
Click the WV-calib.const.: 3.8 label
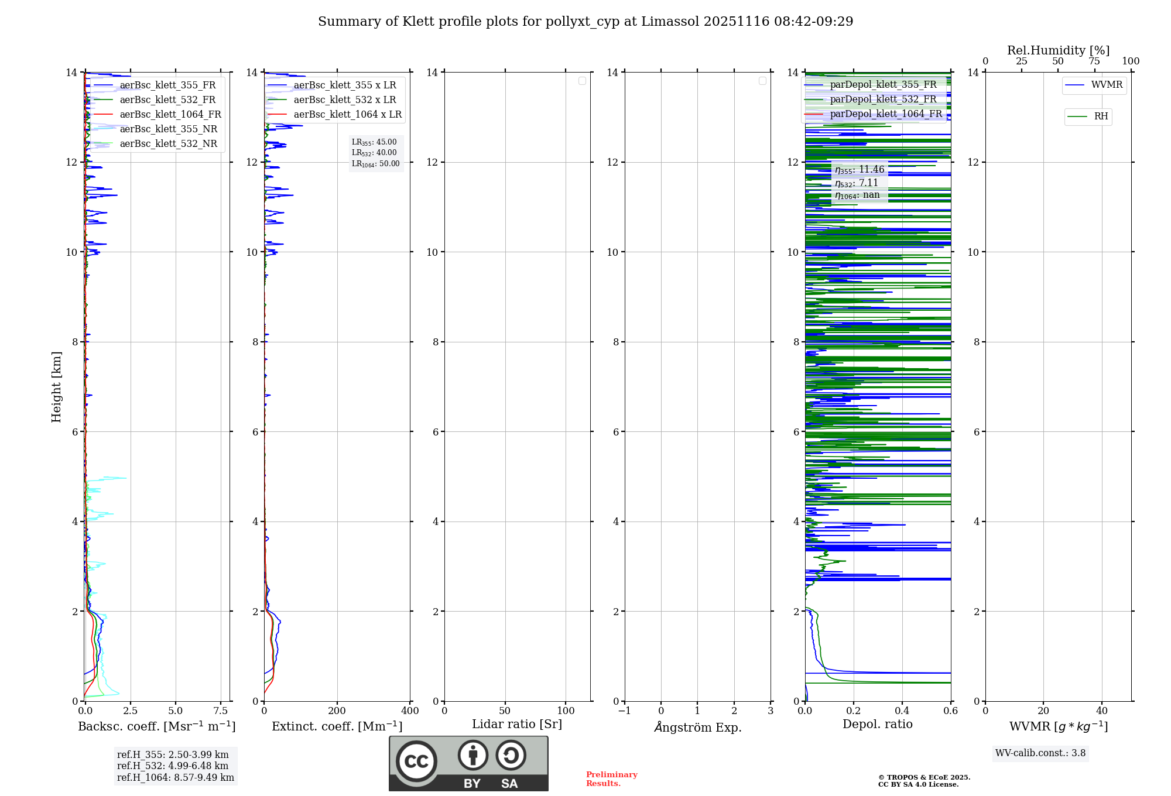click(x=1040, y=753)
